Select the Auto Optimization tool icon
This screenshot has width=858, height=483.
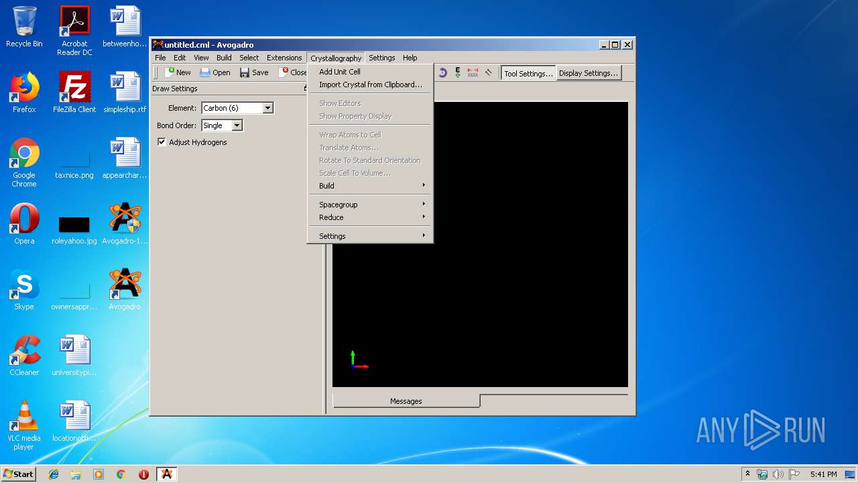point(458,72)
